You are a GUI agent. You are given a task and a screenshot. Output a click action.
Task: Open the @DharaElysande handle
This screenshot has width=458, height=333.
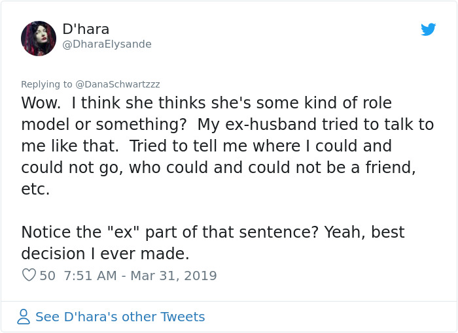tap(107, 44)
